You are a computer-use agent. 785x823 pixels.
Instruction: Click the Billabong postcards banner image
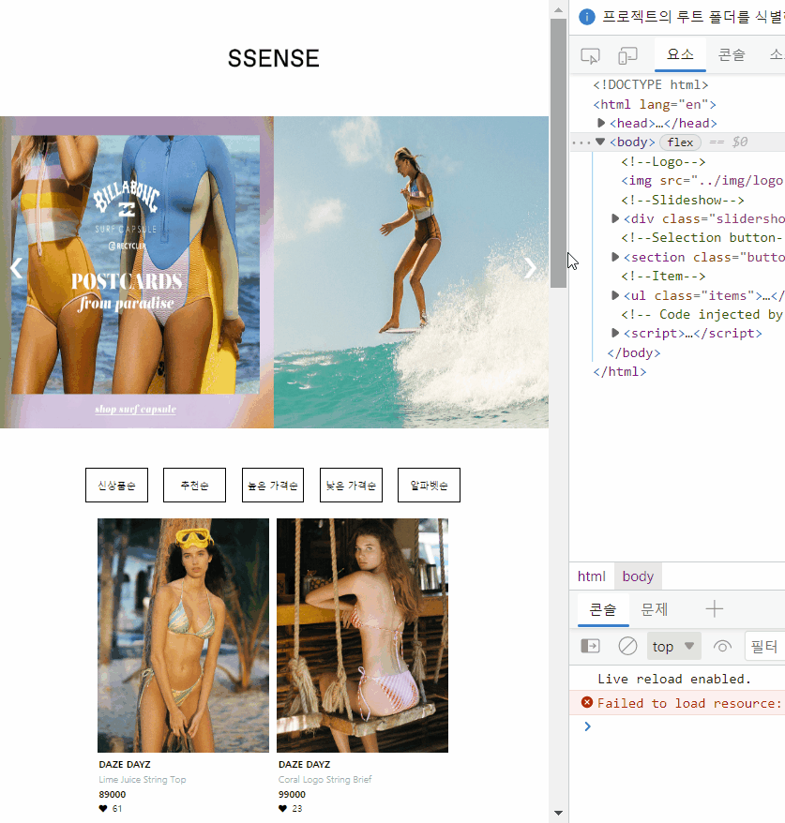[137, 272]
